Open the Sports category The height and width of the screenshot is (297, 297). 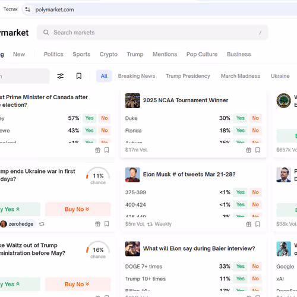coord(81,54)
